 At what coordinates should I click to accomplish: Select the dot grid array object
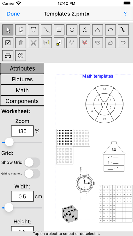coord(73,146)
